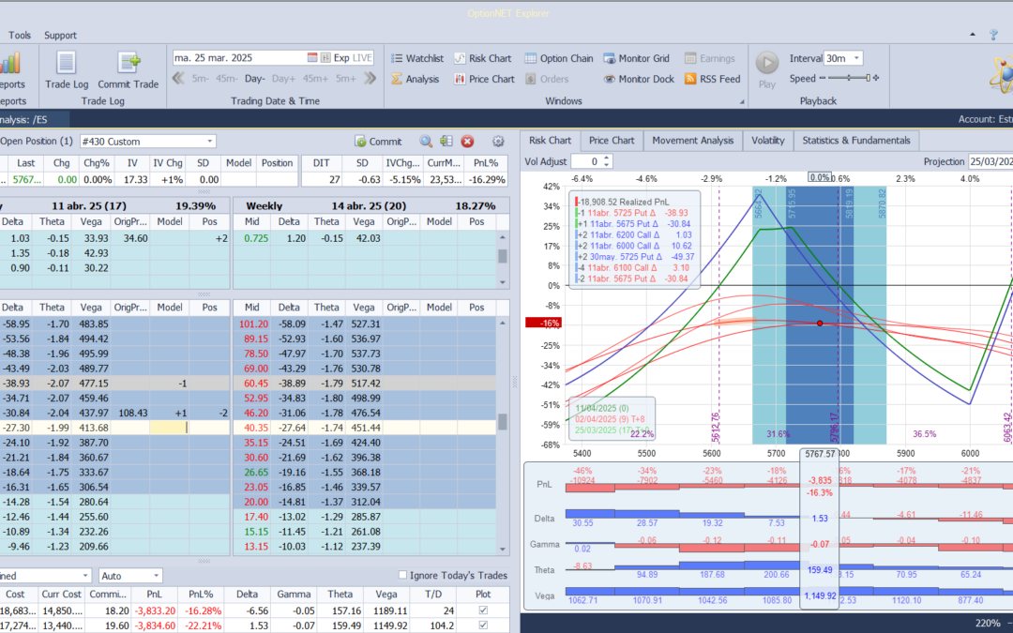Open the Watchlist window
The height and width of the screenshot is (633, 1013).
pos(416,58)
